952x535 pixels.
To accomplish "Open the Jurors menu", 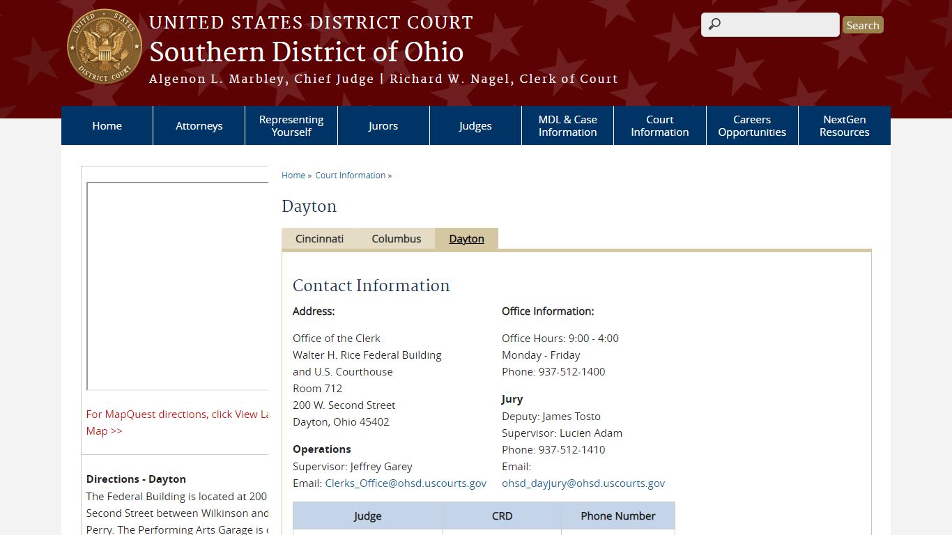I will [x=383, y=125].
